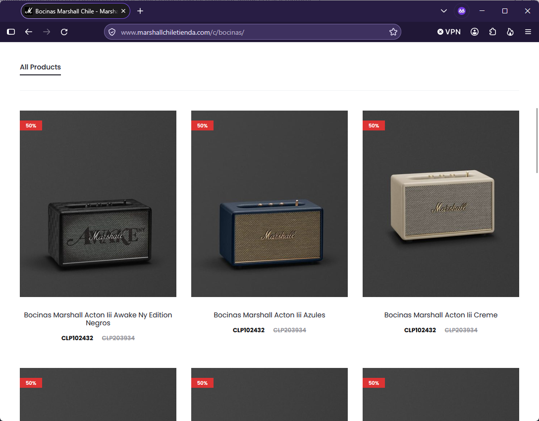Image resolution: width=539 pixels, height=421 pixels.
Task: Click the 50% badge on Awake Ny Edition speaker
Action: tap(31, 125)
